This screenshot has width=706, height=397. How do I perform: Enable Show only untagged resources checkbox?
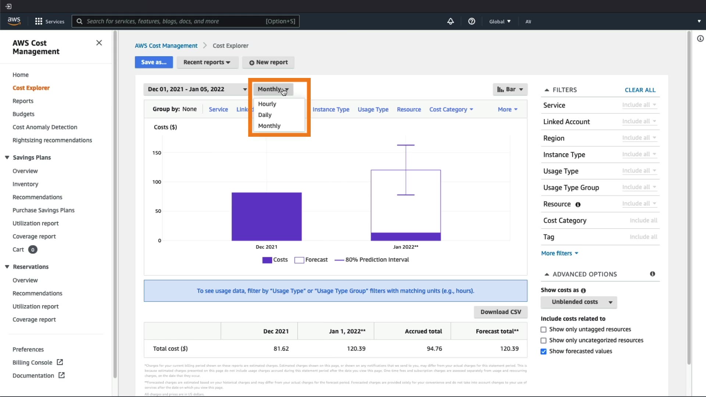click(x=543, y=329)
